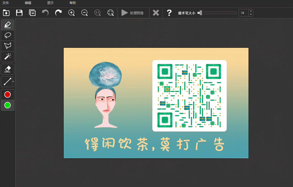Fit image to window with magnifier icon
293x187 pixels.
click(x=111, y=13)
